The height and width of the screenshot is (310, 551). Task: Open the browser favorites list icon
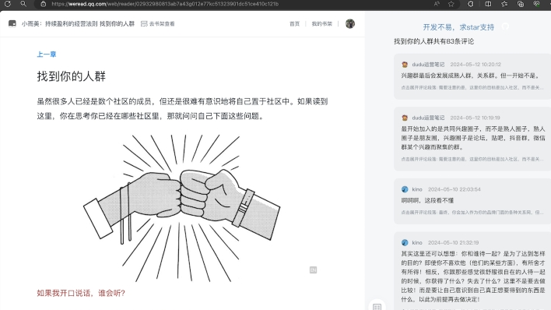[504, 4]
